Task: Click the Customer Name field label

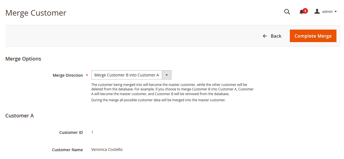Action: click(67, 150)
